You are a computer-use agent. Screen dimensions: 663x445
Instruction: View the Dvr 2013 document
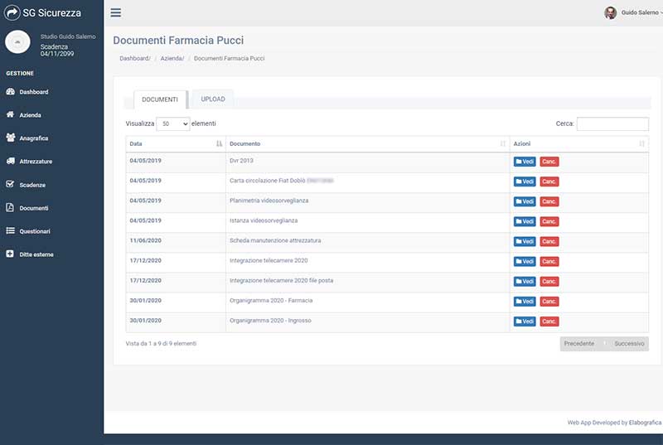(525, 162)
